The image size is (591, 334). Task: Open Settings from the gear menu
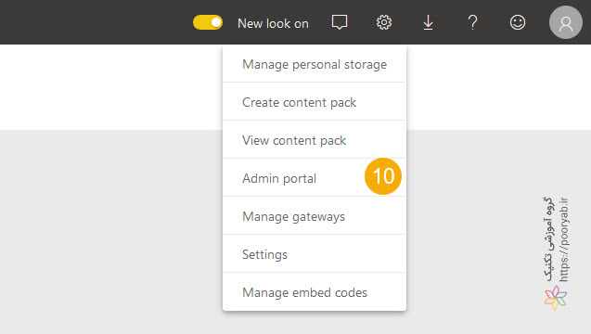(x=315, y=254)
